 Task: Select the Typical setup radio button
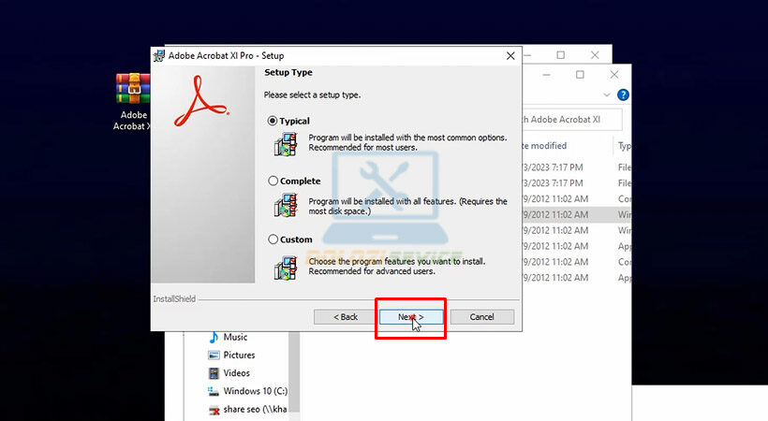[273, 121]
